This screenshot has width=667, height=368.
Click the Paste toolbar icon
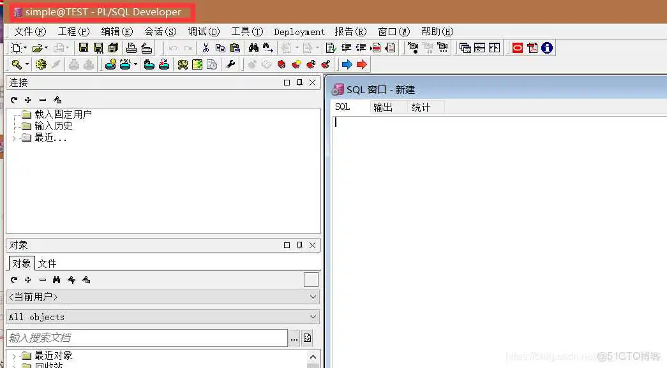(x=234, y=47)
